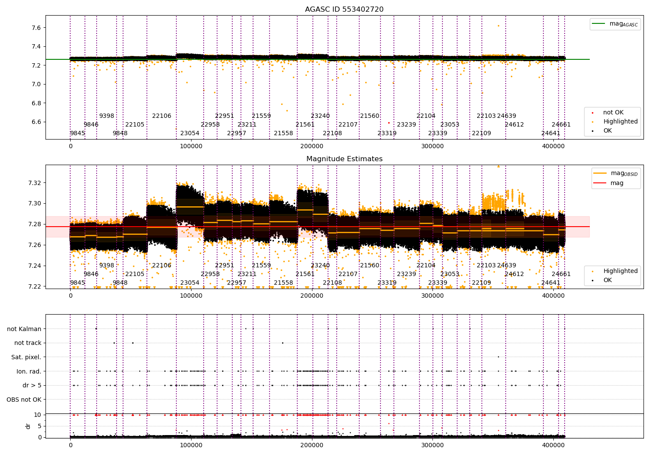Select the 'not OK' legend entry

tap(607, 113)
